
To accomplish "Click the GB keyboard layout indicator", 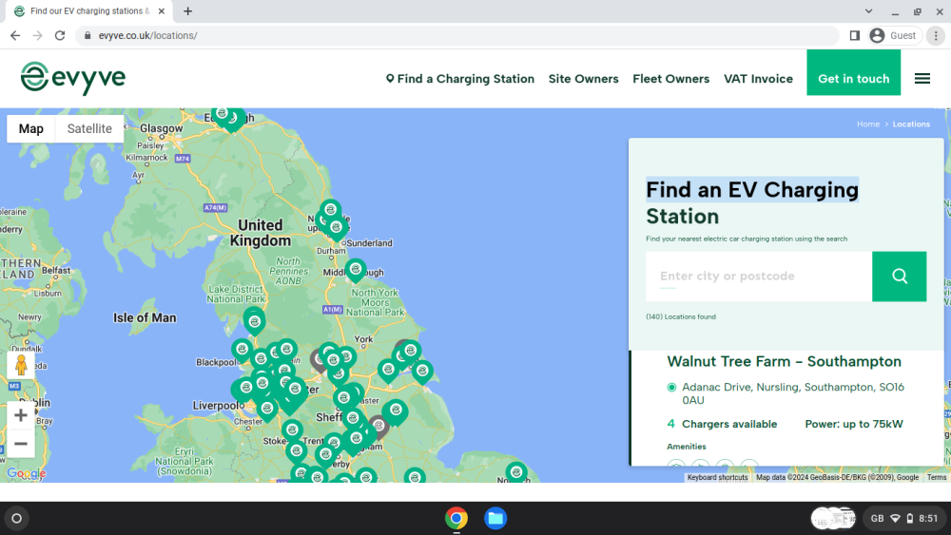I will (877, 518).
